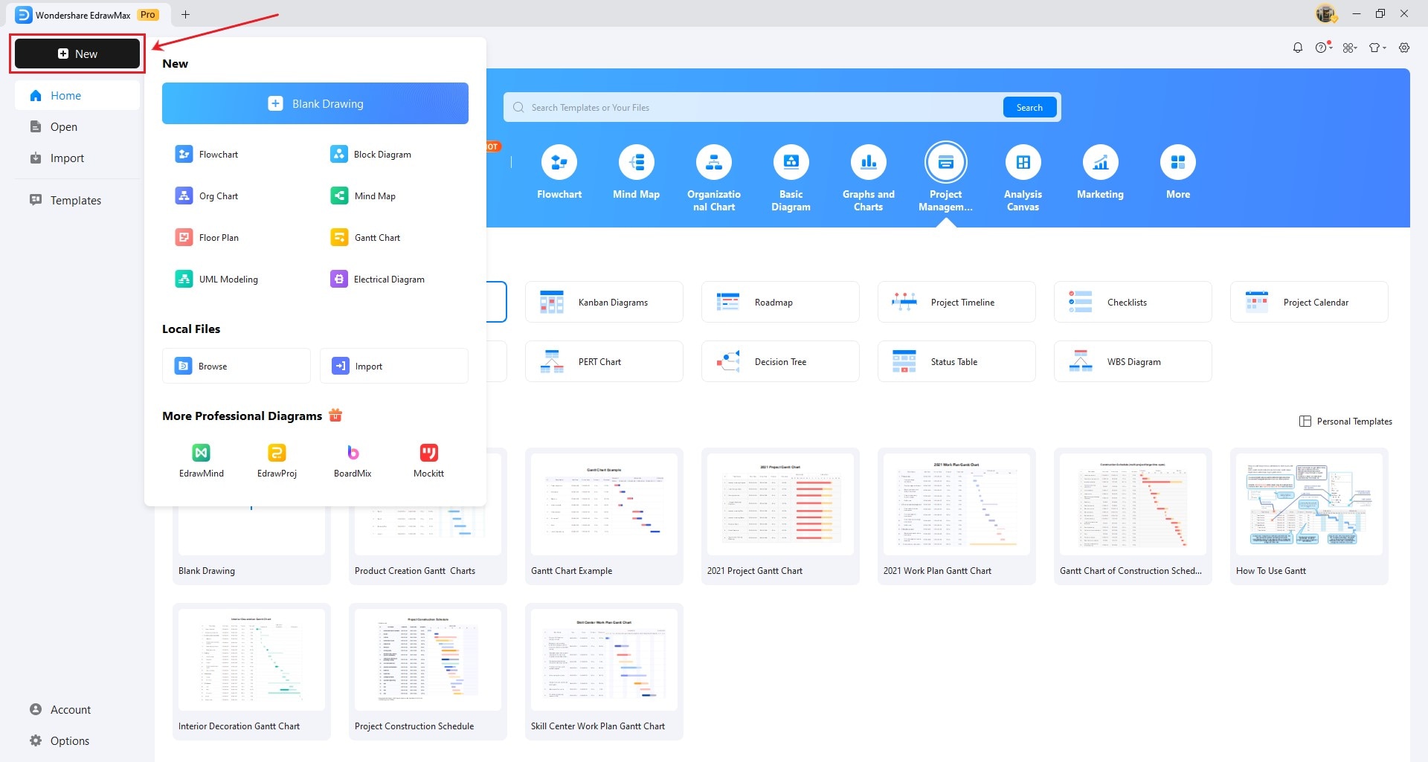Open settings gear icon at top right
This screenshot has height=762, width=1428.
1404,48
